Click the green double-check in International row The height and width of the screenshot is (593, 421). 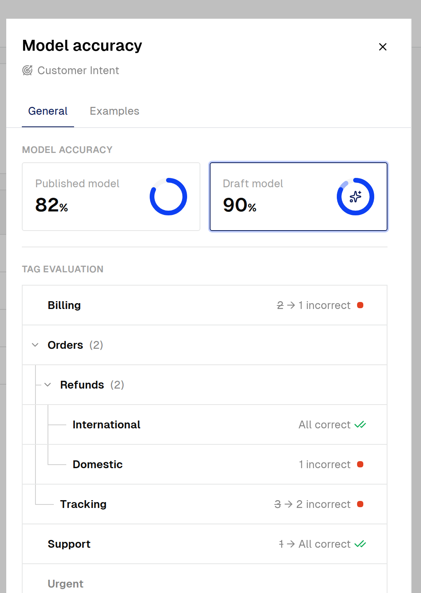pos(360,424)
